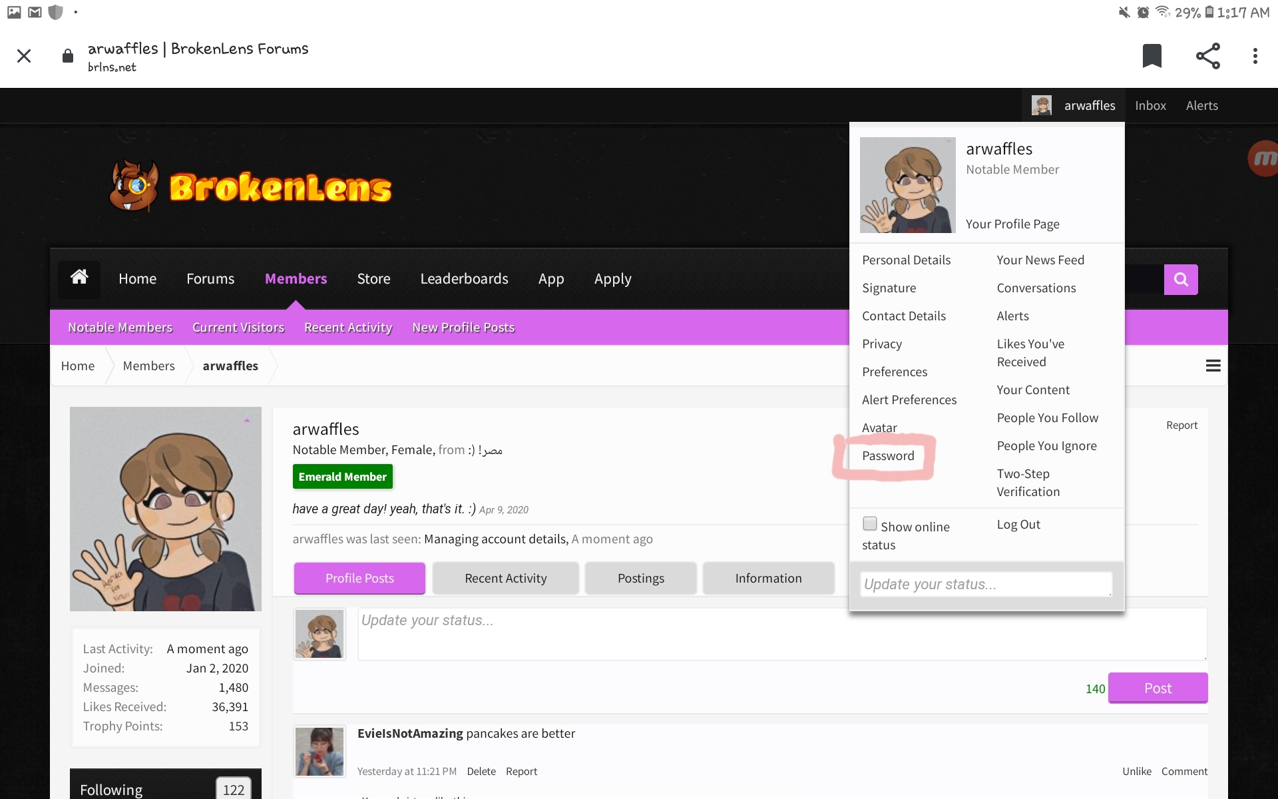1278x799 pixels.
Task: Open Alerts entry in the account menu
Action: [x=1012, y=316]
